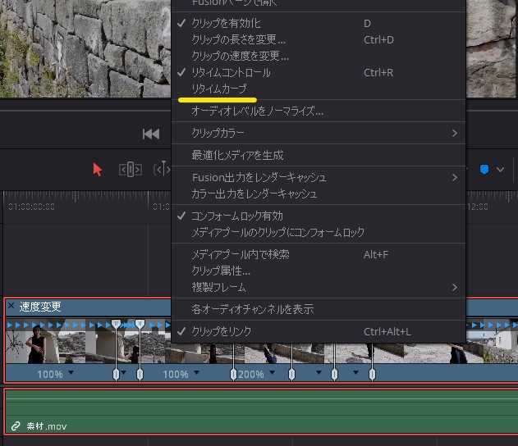Select カラー出力をレンダーキャッシュ
Viewport: 518px width, 446px height.
[x=319, y=193]
